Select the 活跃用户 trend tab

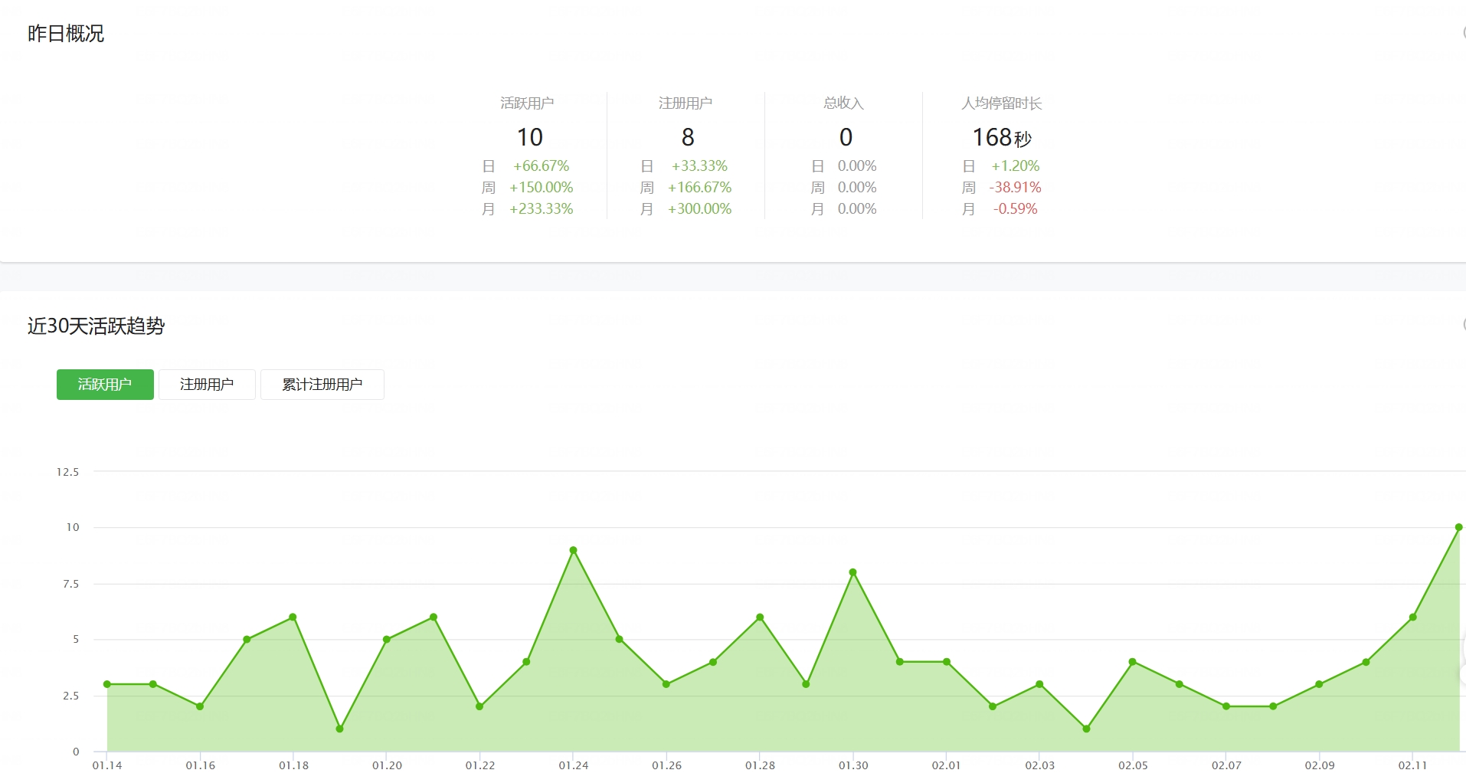click(105, 385)
